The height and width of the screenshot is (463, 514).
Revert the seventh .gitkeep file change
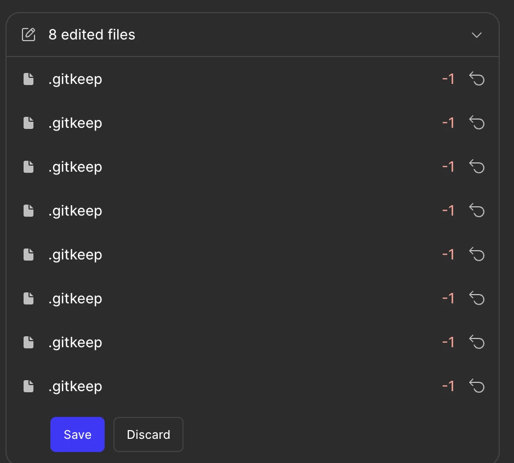coord(477,342)
